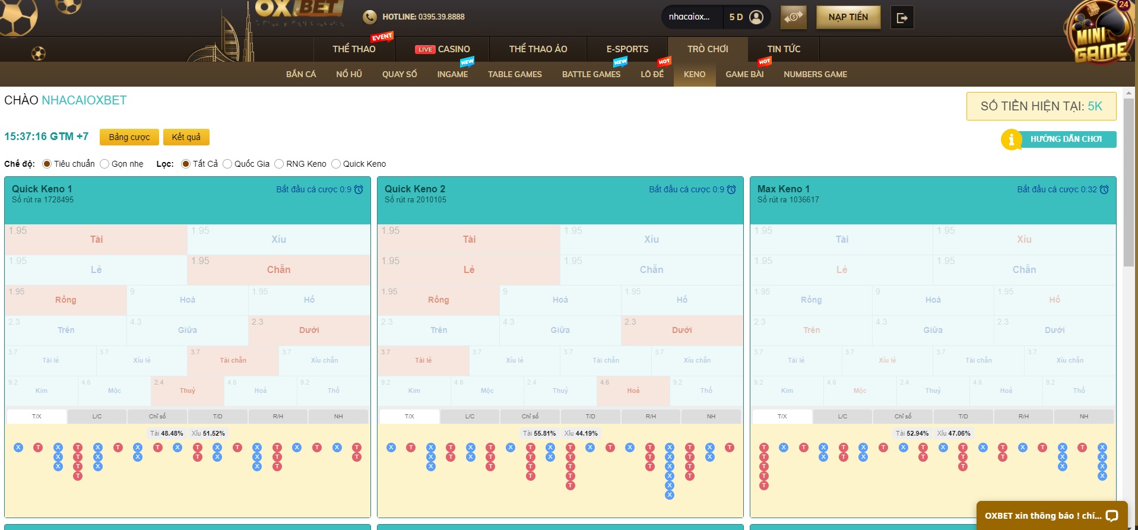Click the user profile avatar icon
The width and height of the screenshot is (1138, 530).
click(756, 17)
